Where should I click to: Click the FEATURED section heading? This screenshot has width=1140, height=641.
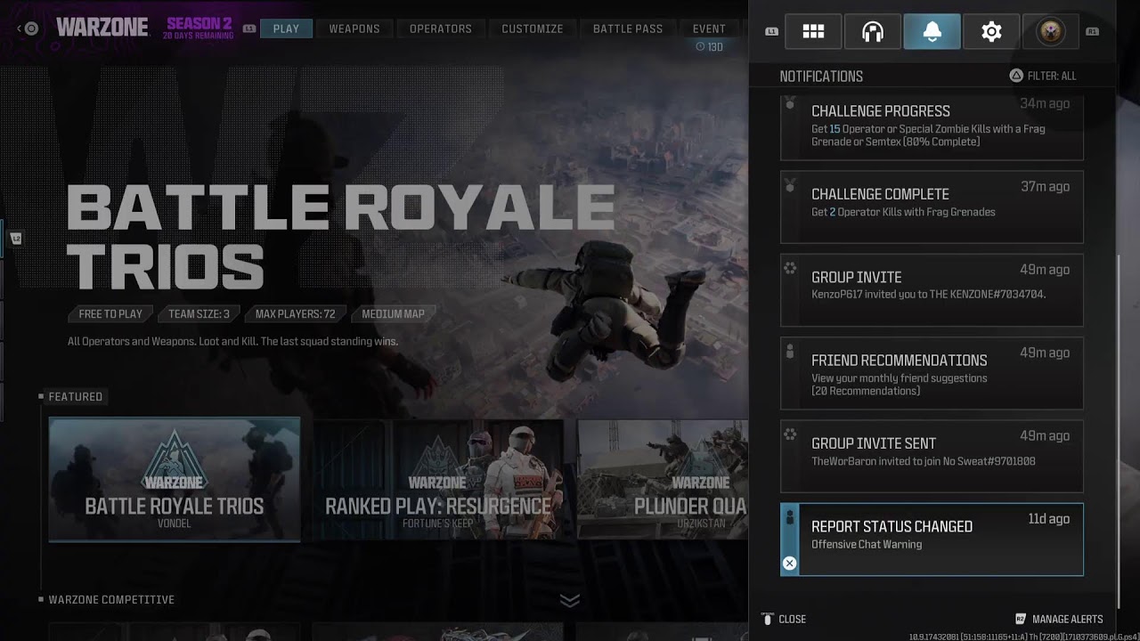pos(76,396)
